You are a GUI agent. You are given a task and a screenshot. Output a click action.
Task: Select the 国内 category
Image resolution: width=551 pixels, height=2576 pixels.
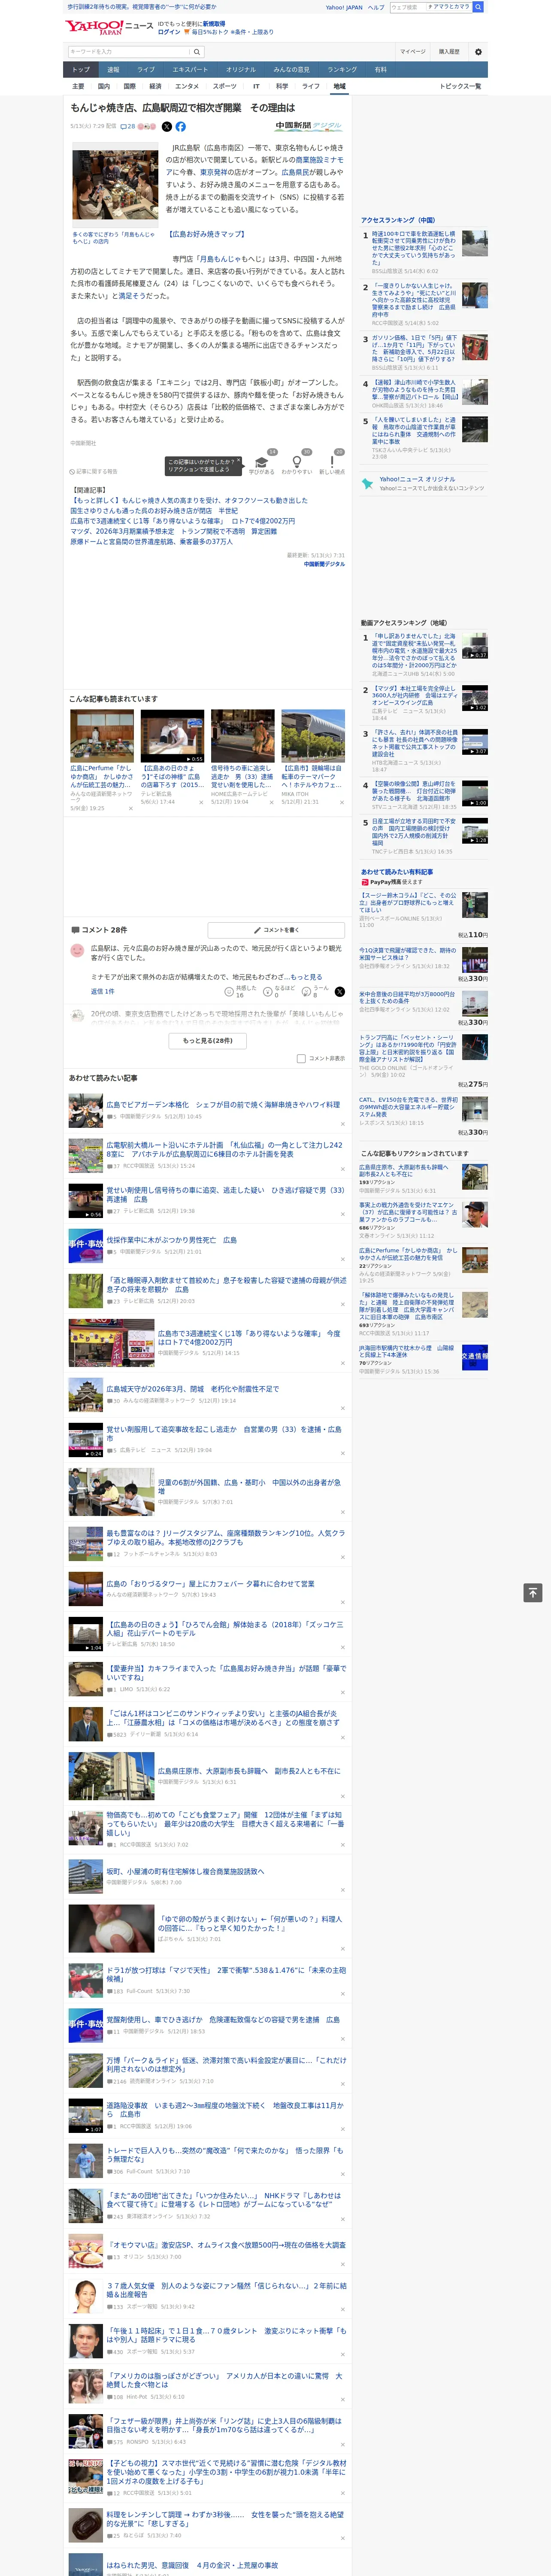[x=103, y=86]
